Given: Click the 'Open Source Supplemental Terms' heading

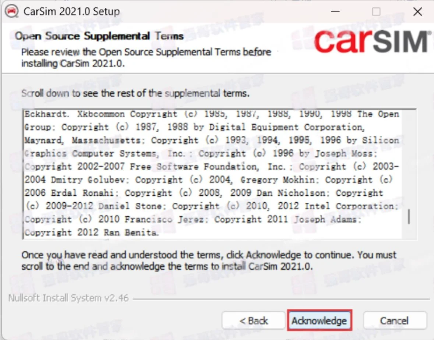Looking at the screenshot, I should (99, 36).
